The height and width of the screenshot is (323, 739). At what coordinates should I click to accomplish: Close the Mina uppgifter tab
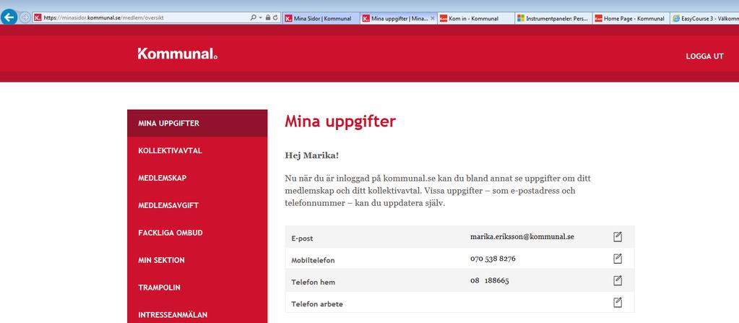pyautogui.click(x=432, y=18)
